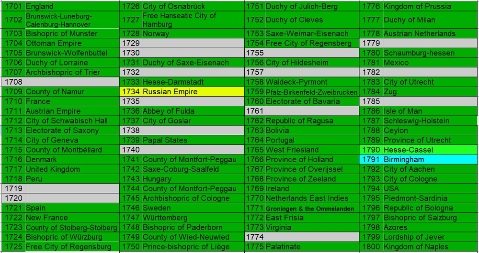479x253 pixels.
Task: Select the County of Montbéliard cell
Action: pyautogui.click(x=72, y=150)
